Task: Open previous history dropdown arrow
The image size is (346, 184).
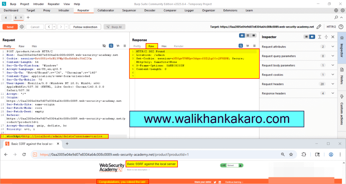Action: click(x=54, y=27)
